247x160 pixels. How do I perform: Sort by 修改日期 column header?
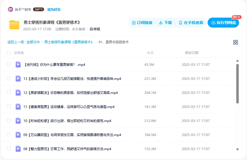point(192,53)
